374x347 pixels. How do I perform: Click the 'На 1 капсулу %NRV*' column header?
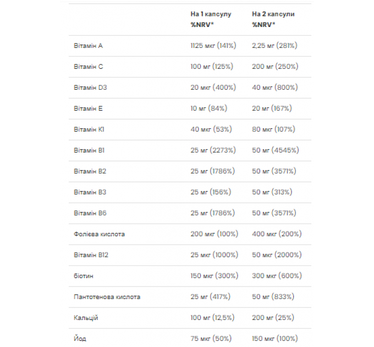point(211,19)
